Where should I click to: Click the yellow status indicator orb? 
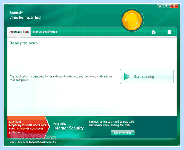tap(132, 20)
